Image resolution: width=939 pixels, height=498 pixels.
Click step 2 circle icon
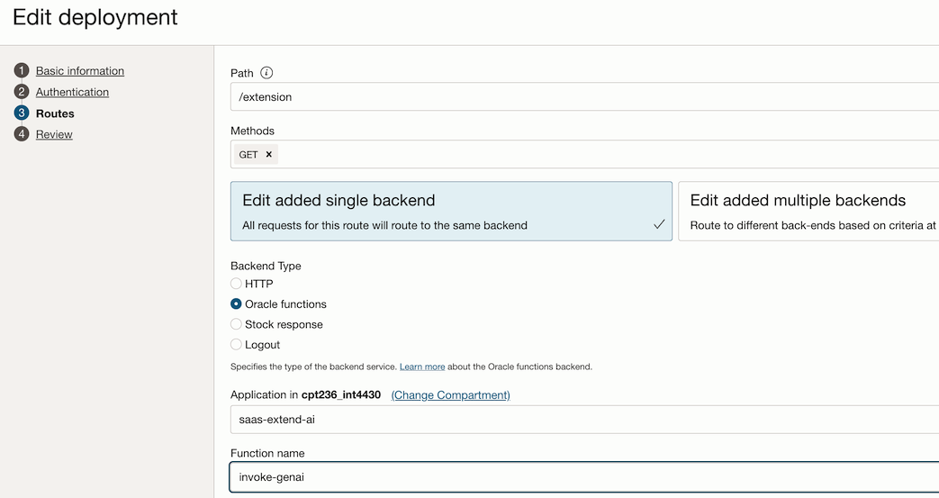[x=23, y=92]
